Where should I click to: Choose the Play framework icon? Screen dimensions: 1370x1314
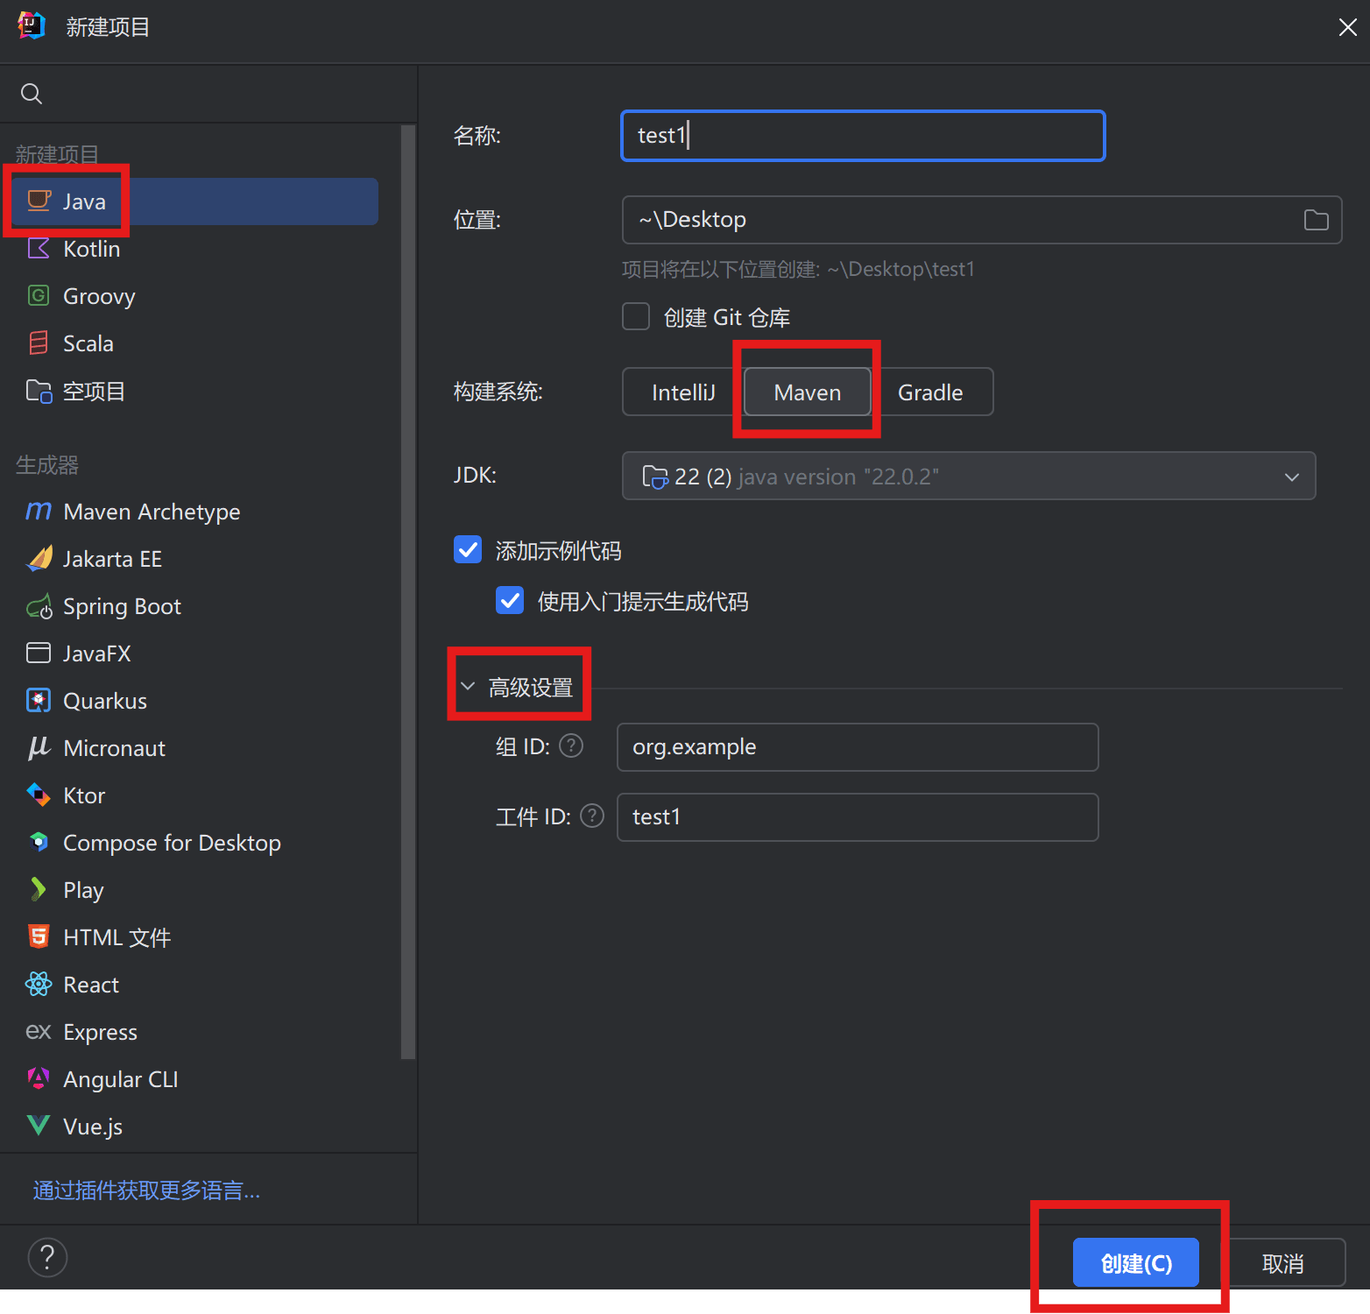tap(39, 889)
